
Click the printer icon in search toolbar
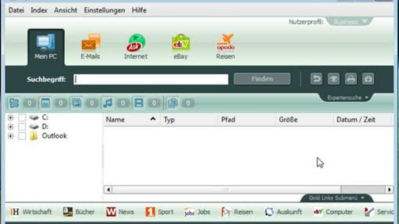coord(351,79)
